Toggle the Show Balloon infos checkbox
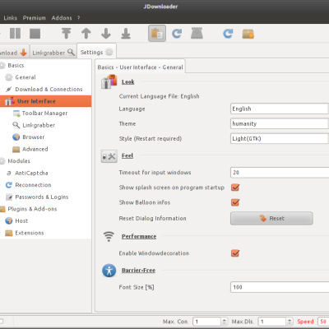 tap(235, 202)
